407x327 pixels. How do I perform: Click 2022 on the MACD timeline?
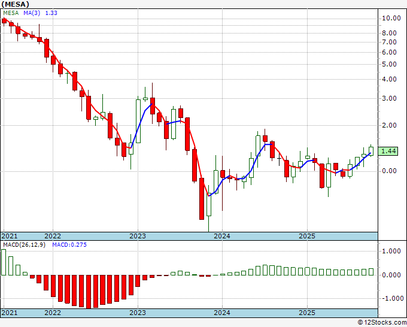coord(53,313)
